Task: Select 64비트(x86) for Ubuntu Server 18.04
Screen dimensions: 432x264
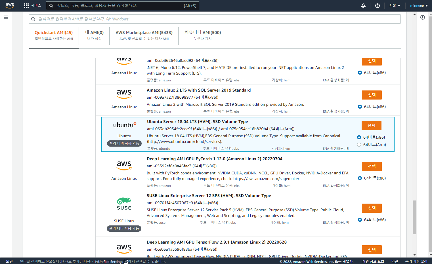Action: click(x=359, y=137)
